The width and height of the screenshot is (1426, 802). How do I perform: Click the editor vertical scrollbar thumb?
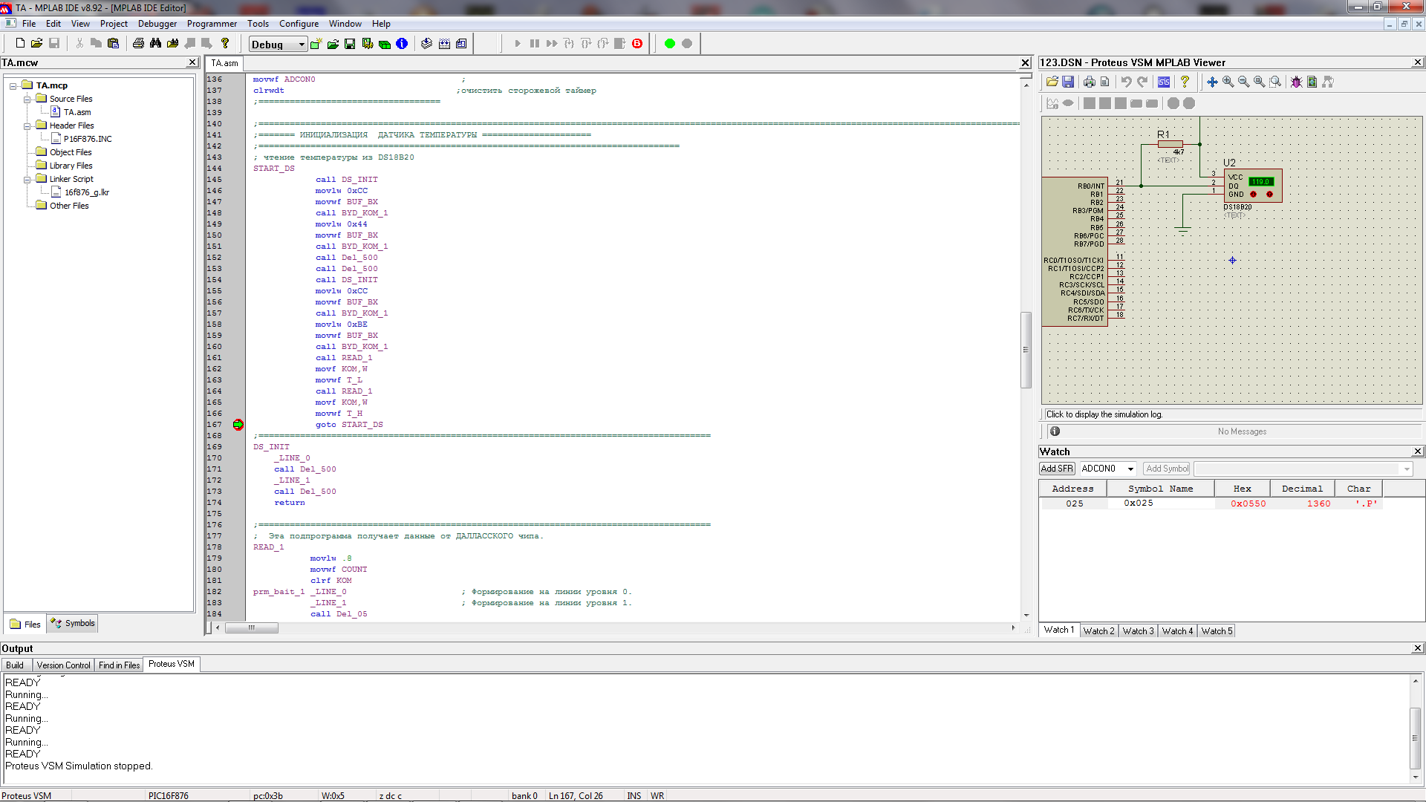[1026, 350]
